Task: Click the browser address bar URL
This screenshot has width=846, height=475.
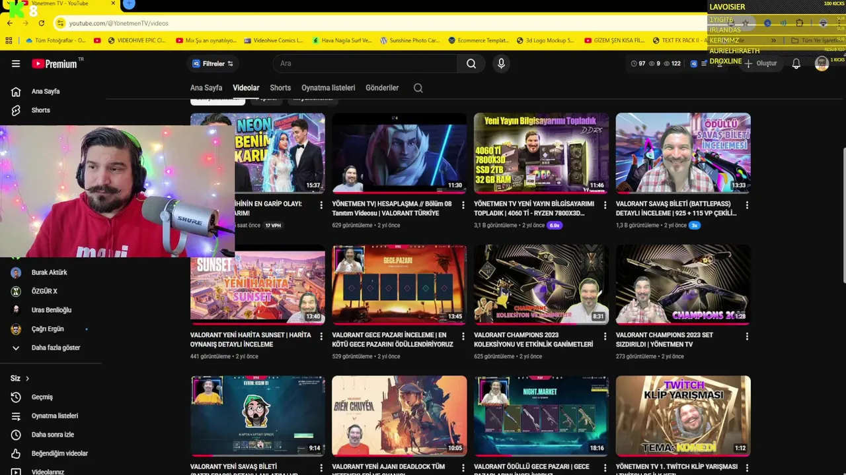Action: coord(119,23)
